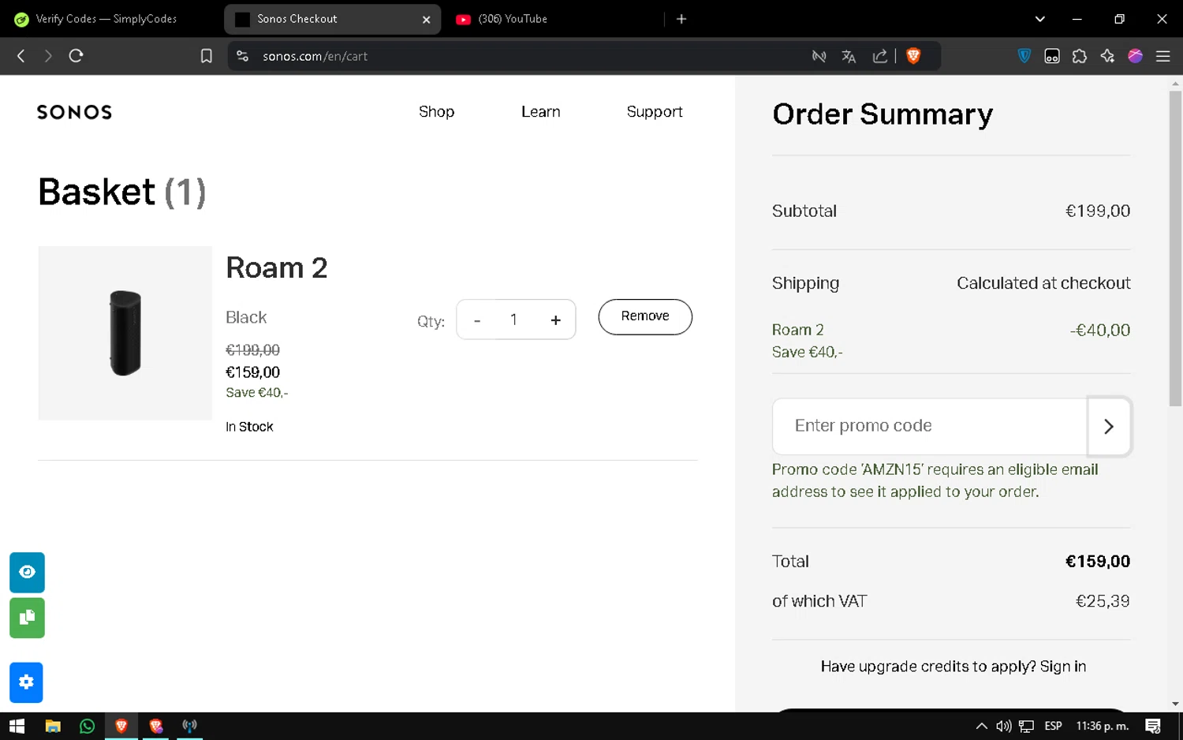Open the Brave wallet icon
1183x740 pixels.
click(1052, 56)
